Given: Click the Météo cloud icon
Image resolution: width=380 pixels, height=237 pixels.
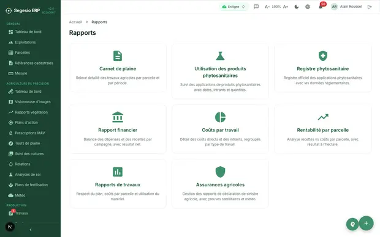Looking at the screenshot, I should [10, 195].
